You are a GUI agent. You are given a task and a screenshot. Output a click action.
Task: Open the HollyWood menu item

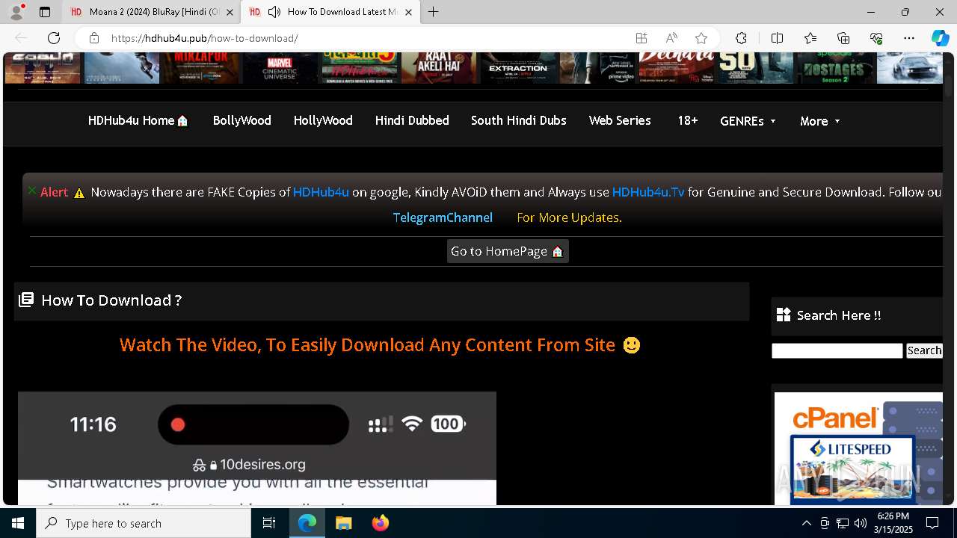pos(323,120)
